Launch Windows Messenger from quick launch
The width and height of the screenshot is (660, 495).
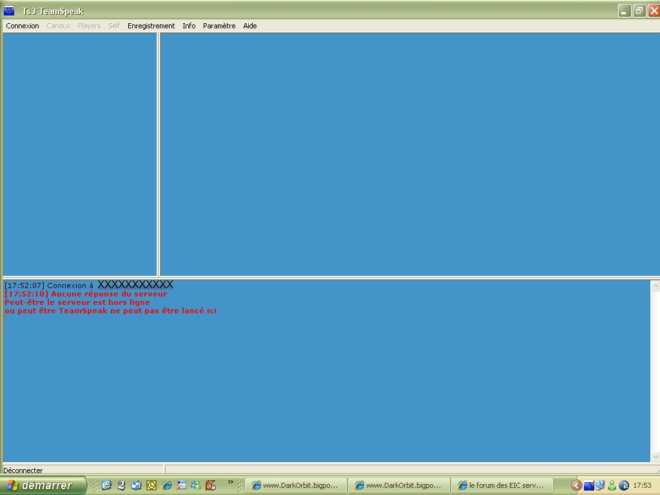coord(196,485)
